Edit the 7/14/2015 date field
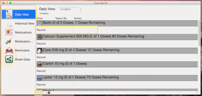This screenshot has width=202, height=96. point(68,9)
